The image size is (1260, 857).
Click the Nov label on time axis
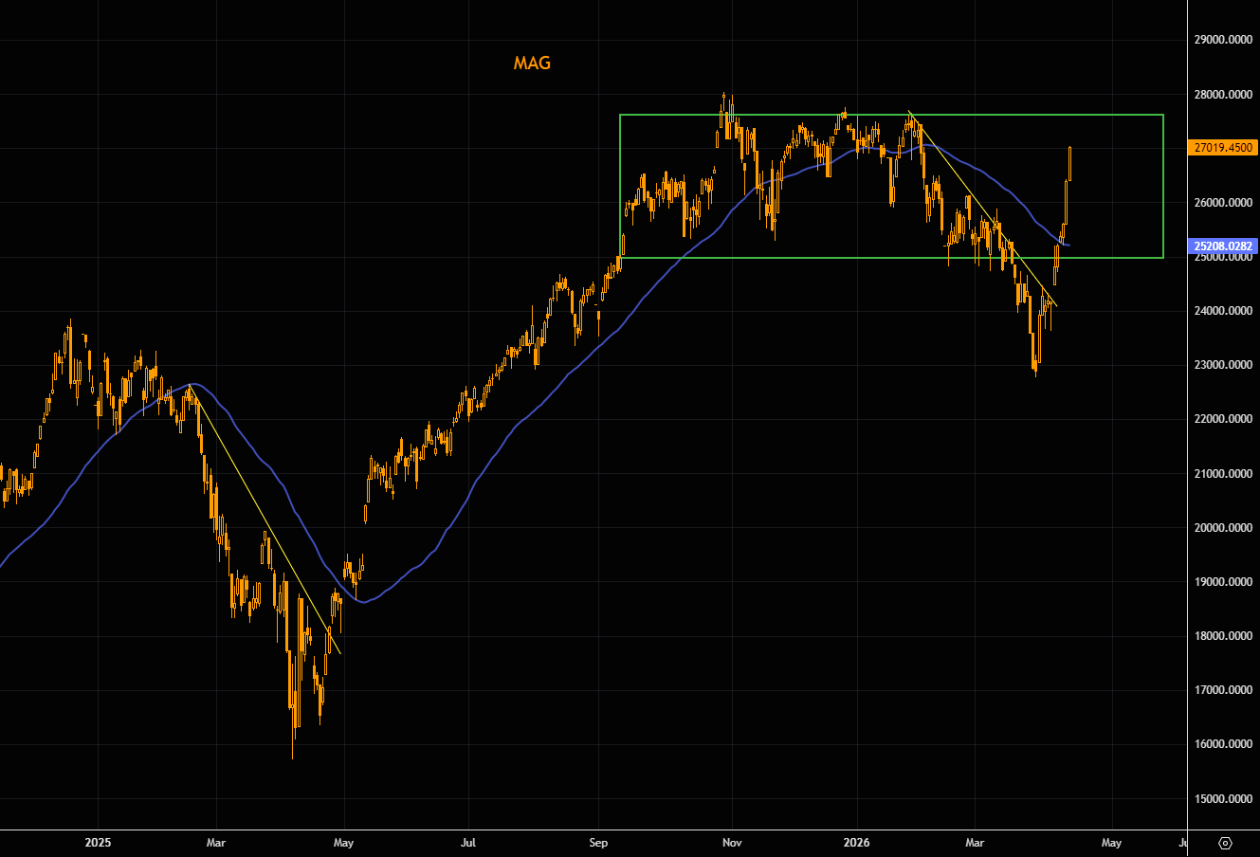click(731, 842)
